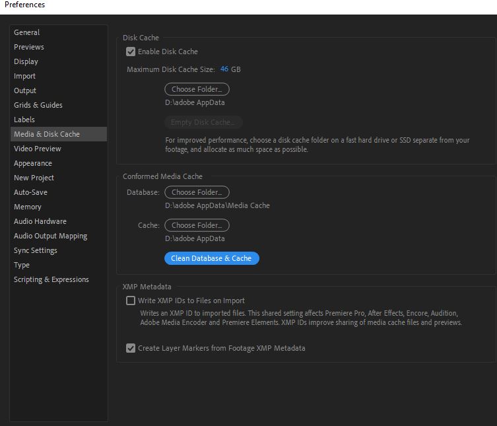Open the Auto-Save preferences section
This screenshot has height=426, width=497.
click(31, 192)
